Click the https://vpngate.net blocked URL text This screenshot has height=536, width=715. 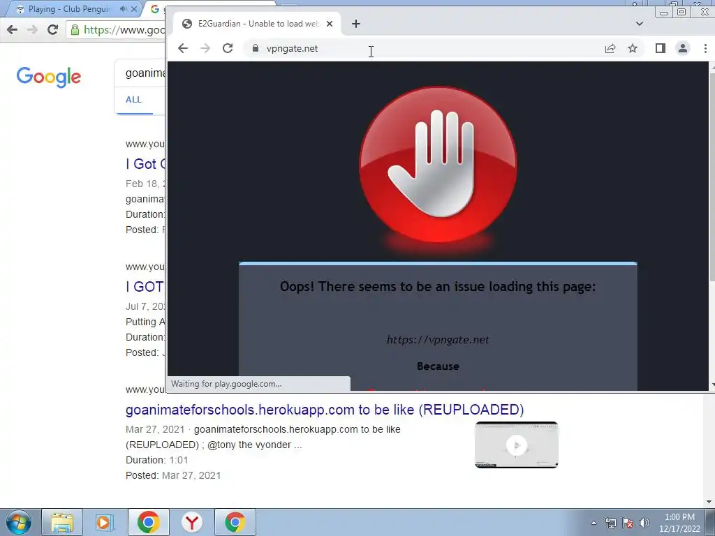point(438,340)
